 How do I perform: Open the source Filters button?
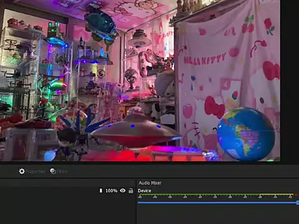[59, 171]
